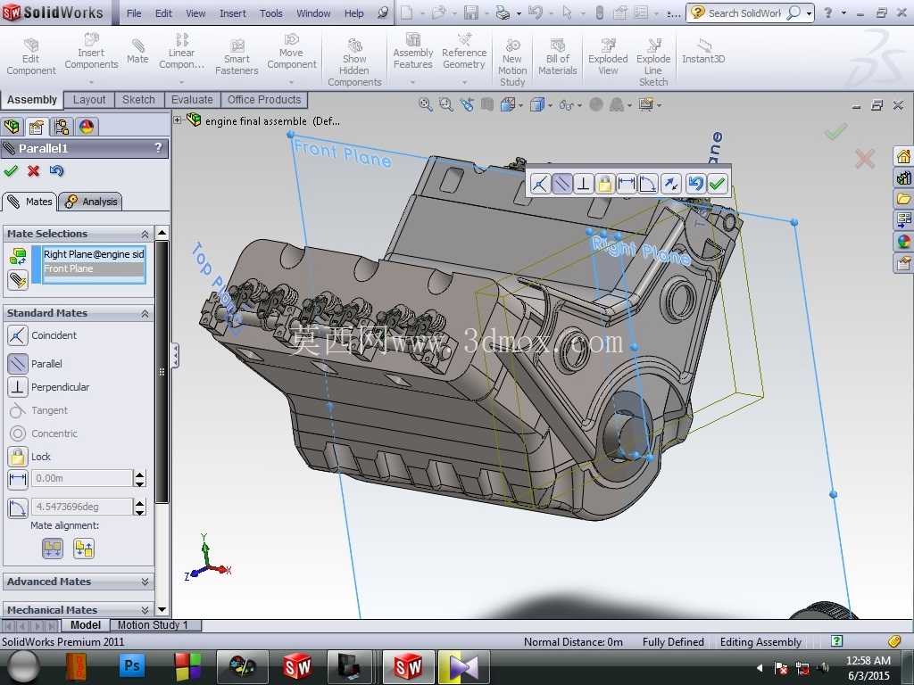This screenshot has height=685, width=914.
Task: Open the Exploded View tool
Action: [607, 57]
